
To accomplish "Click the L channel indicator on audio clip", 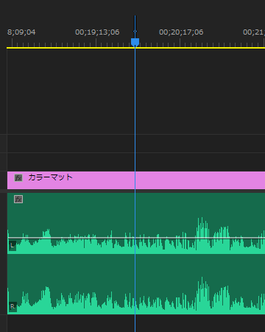I will point(13,245).
